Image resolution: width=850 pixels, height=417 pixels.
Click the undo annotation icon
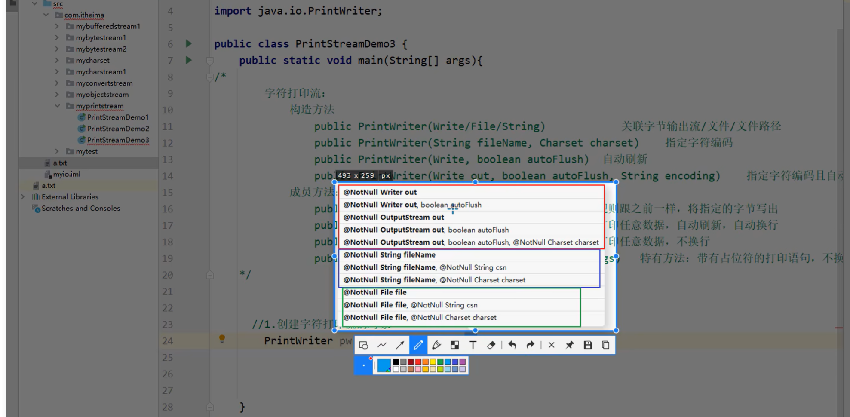coord(512,344)
